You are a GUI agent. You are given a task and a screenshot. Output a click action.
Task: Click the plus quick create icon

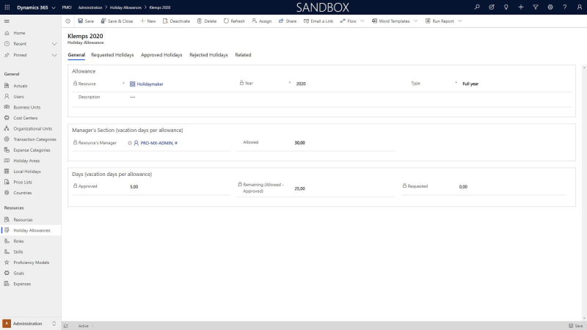520,7
